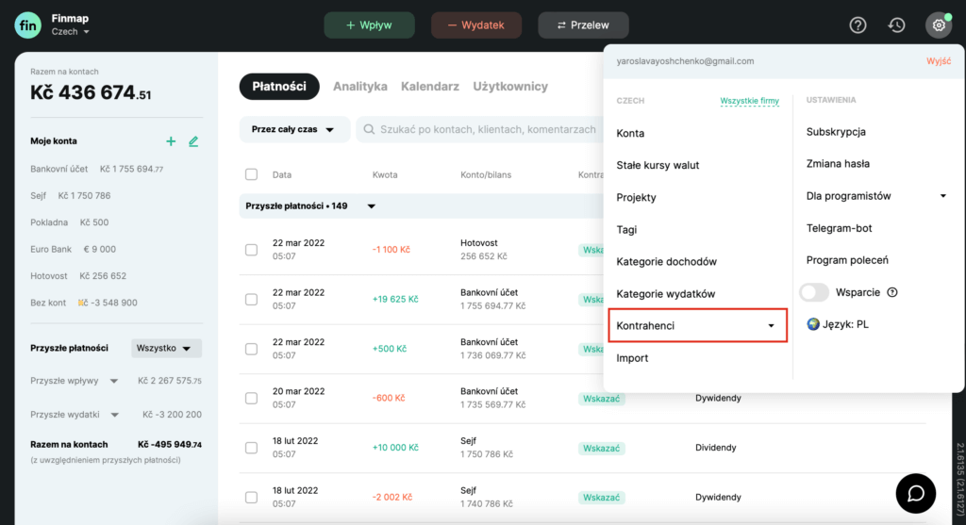Click the Kwota column header

pos(385,174)
